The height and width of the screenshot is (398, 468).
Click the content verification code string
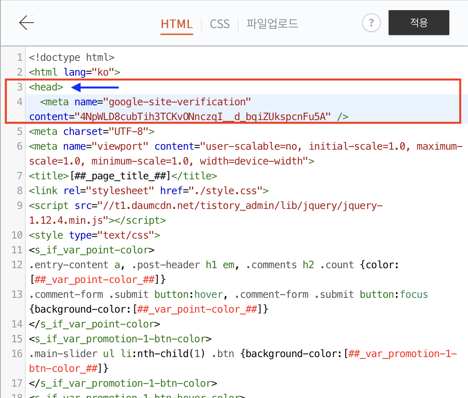pos(202,117)
